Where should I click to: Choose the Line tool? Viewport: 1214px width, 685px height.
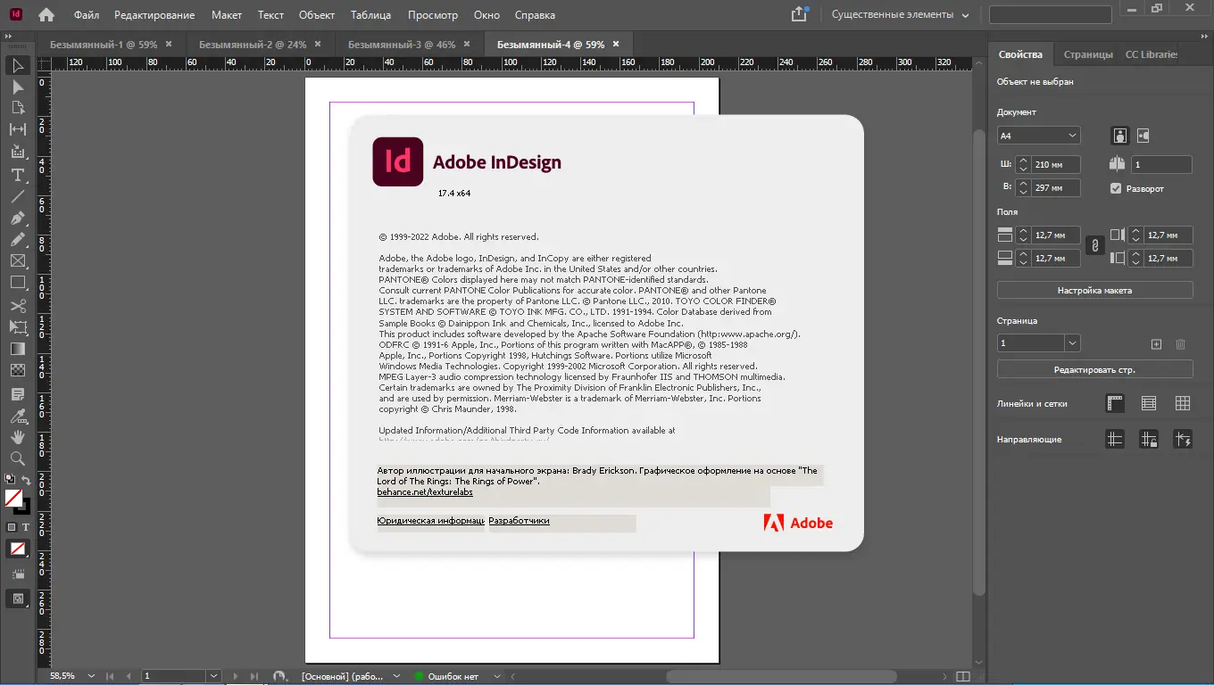pos(17,196)
